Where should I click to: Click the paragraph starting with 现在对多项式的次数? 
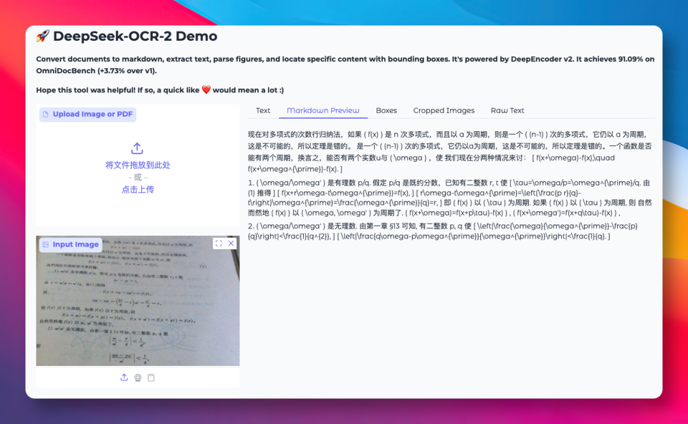pyautogui.click(x=450, y=152)
